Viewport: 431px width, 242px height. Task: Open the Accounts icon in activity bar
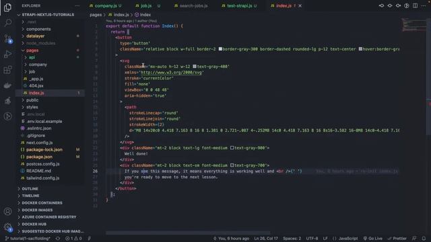[x=7, y=211]
